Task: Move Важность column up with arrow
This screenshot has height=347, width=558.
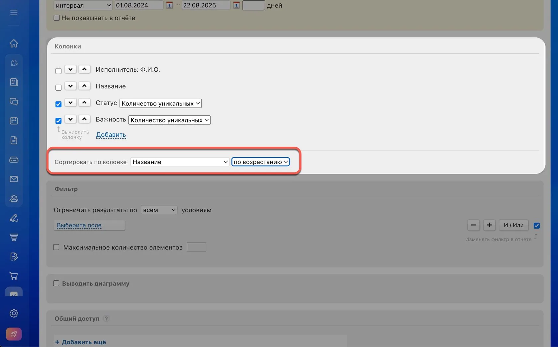Action: tap(84, 119)
